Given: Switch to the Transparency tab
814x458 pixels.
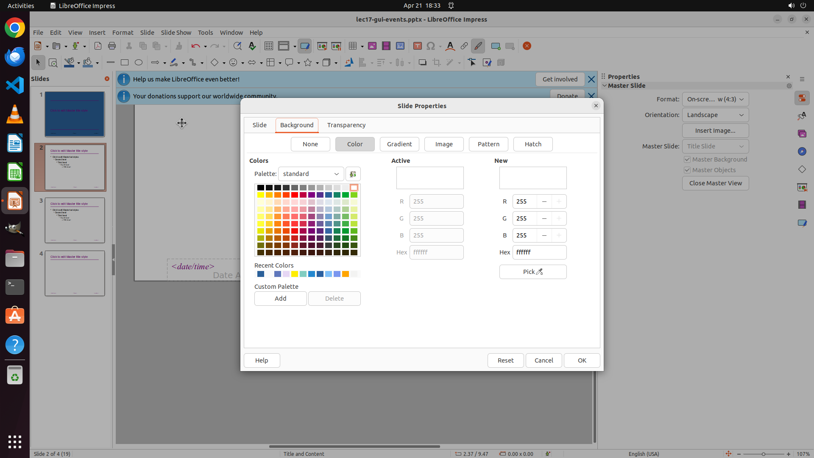Looking at the screenshot, I should [346, 125].
